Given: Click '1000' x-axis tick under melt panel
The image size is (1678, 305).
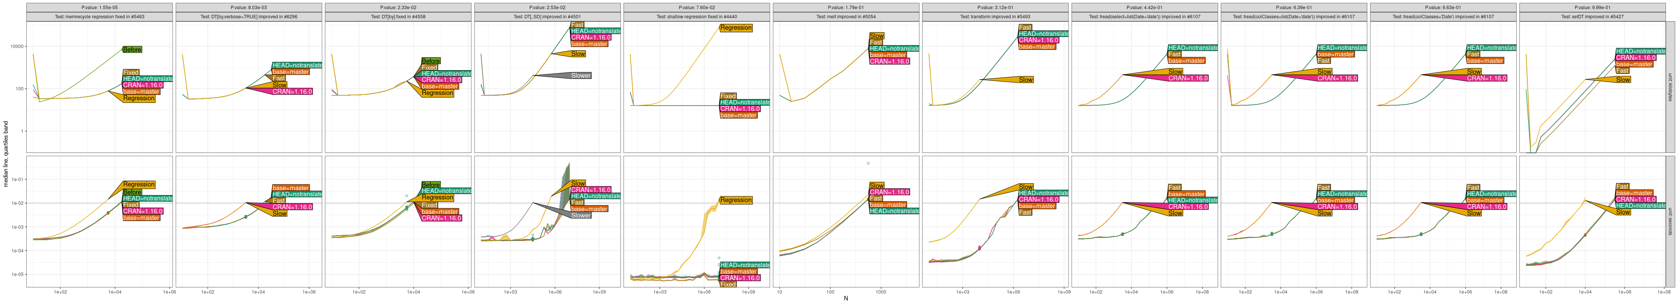Looking at the screenshot, I should (881, 292).
